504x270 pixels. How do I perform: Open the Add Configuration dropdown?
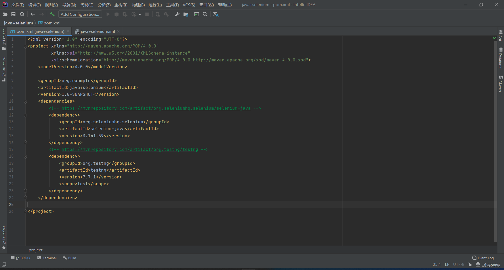point(80,14)
